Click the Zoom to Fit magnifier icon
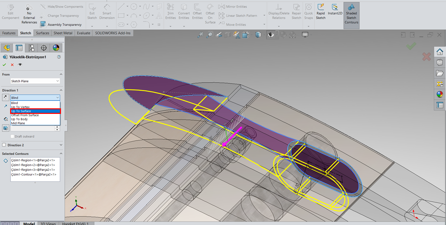The width and height of the screenshot is (446, 225). (x=200, y=35)
